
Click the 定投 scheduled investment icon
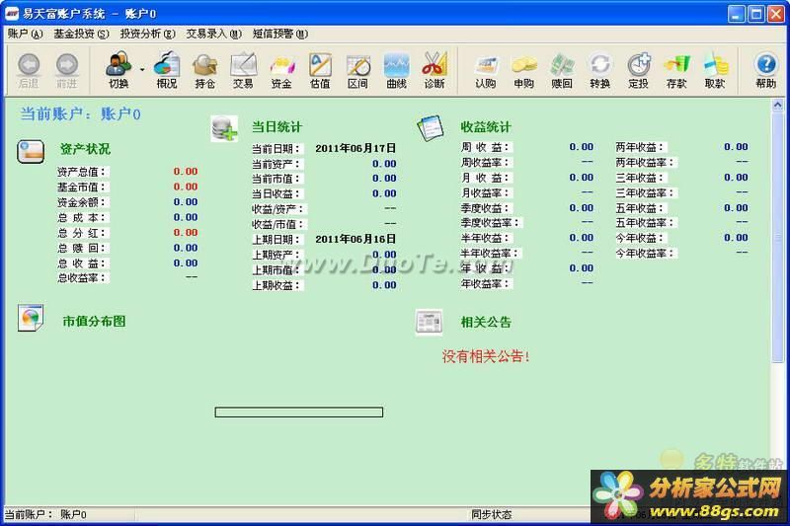[639, 70]
